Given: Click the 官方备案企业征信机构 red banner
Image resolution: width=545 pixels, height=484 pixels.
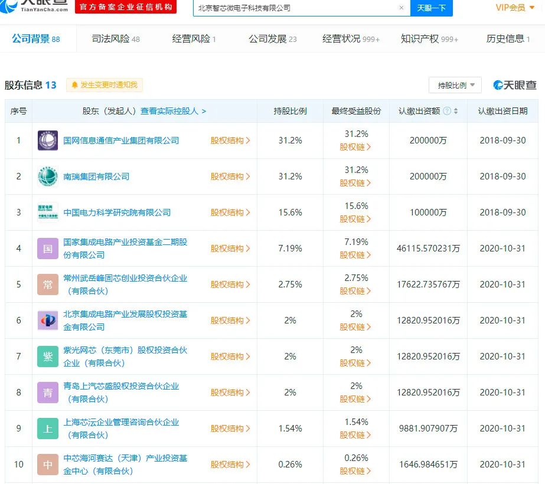Looking at the screenshot, I should click(x=126, y=6).
